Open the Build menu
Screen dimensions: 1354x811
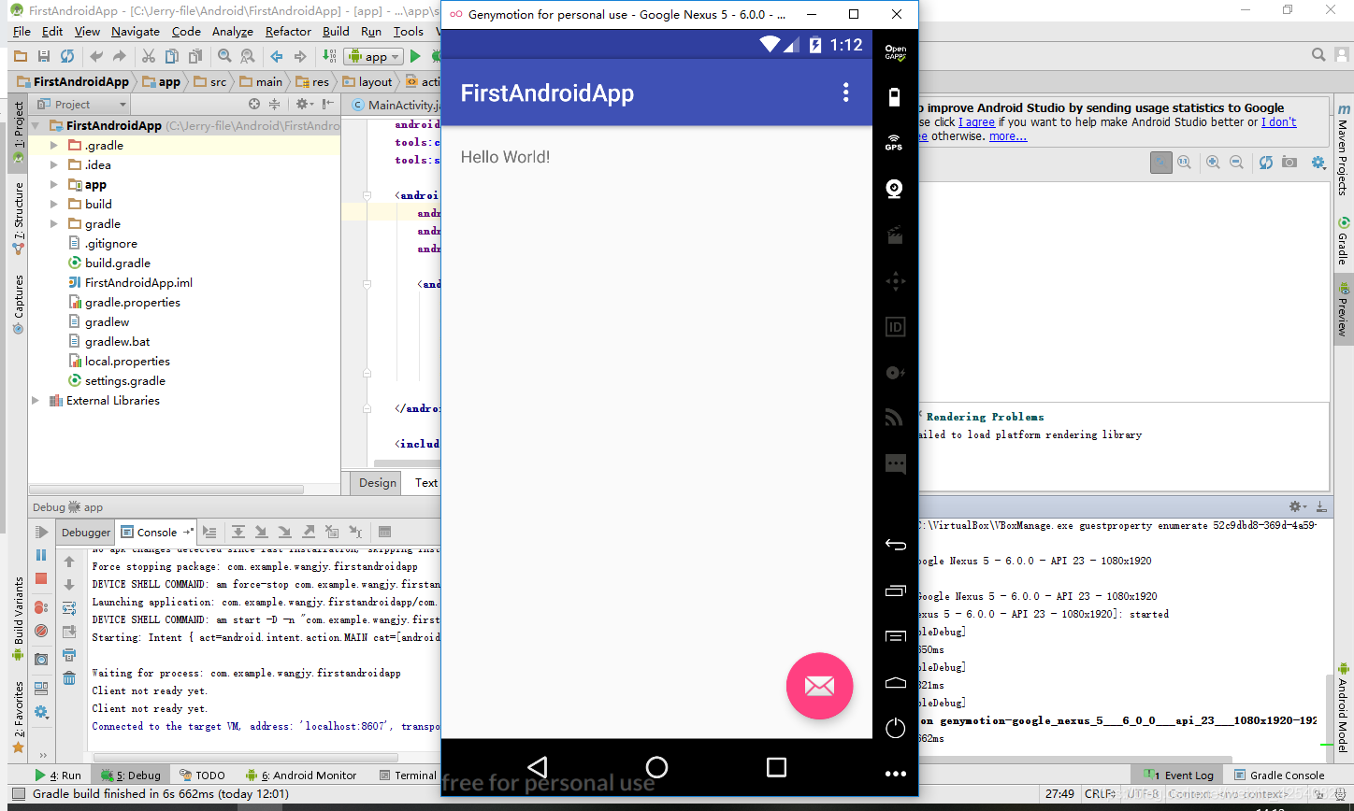(x=336, y=31)
